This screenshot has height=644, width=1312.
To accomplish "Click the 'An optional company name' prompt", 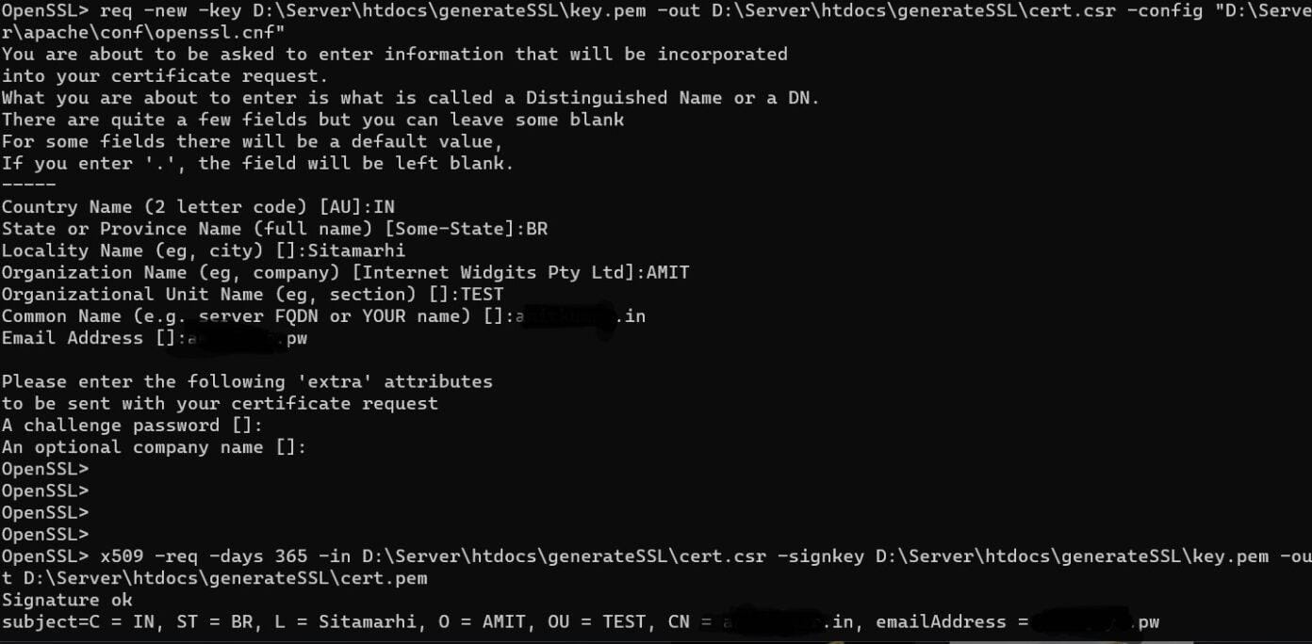I will coord(154,447).
